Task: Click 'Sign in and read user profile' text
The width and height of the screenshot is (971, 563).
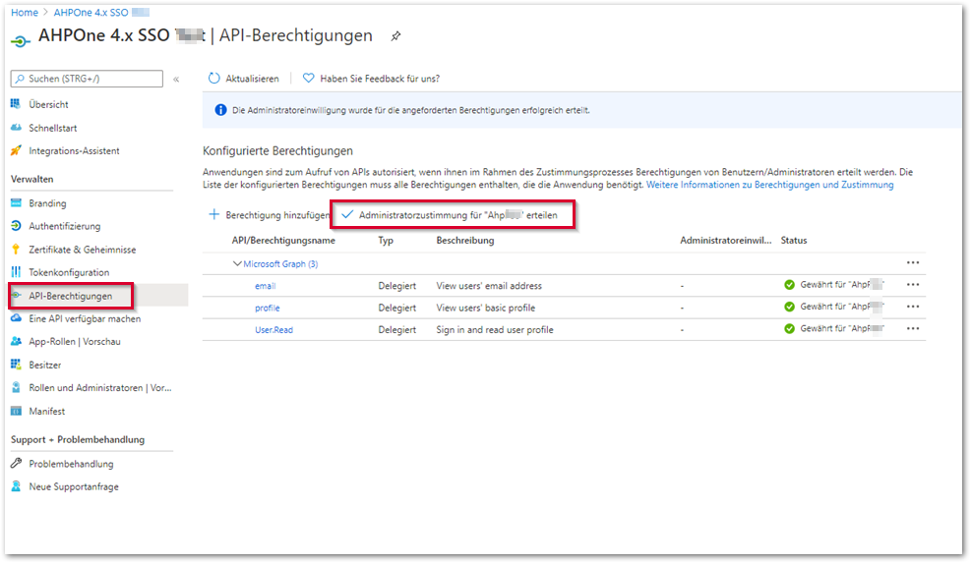Action: (x=495, y=330)
